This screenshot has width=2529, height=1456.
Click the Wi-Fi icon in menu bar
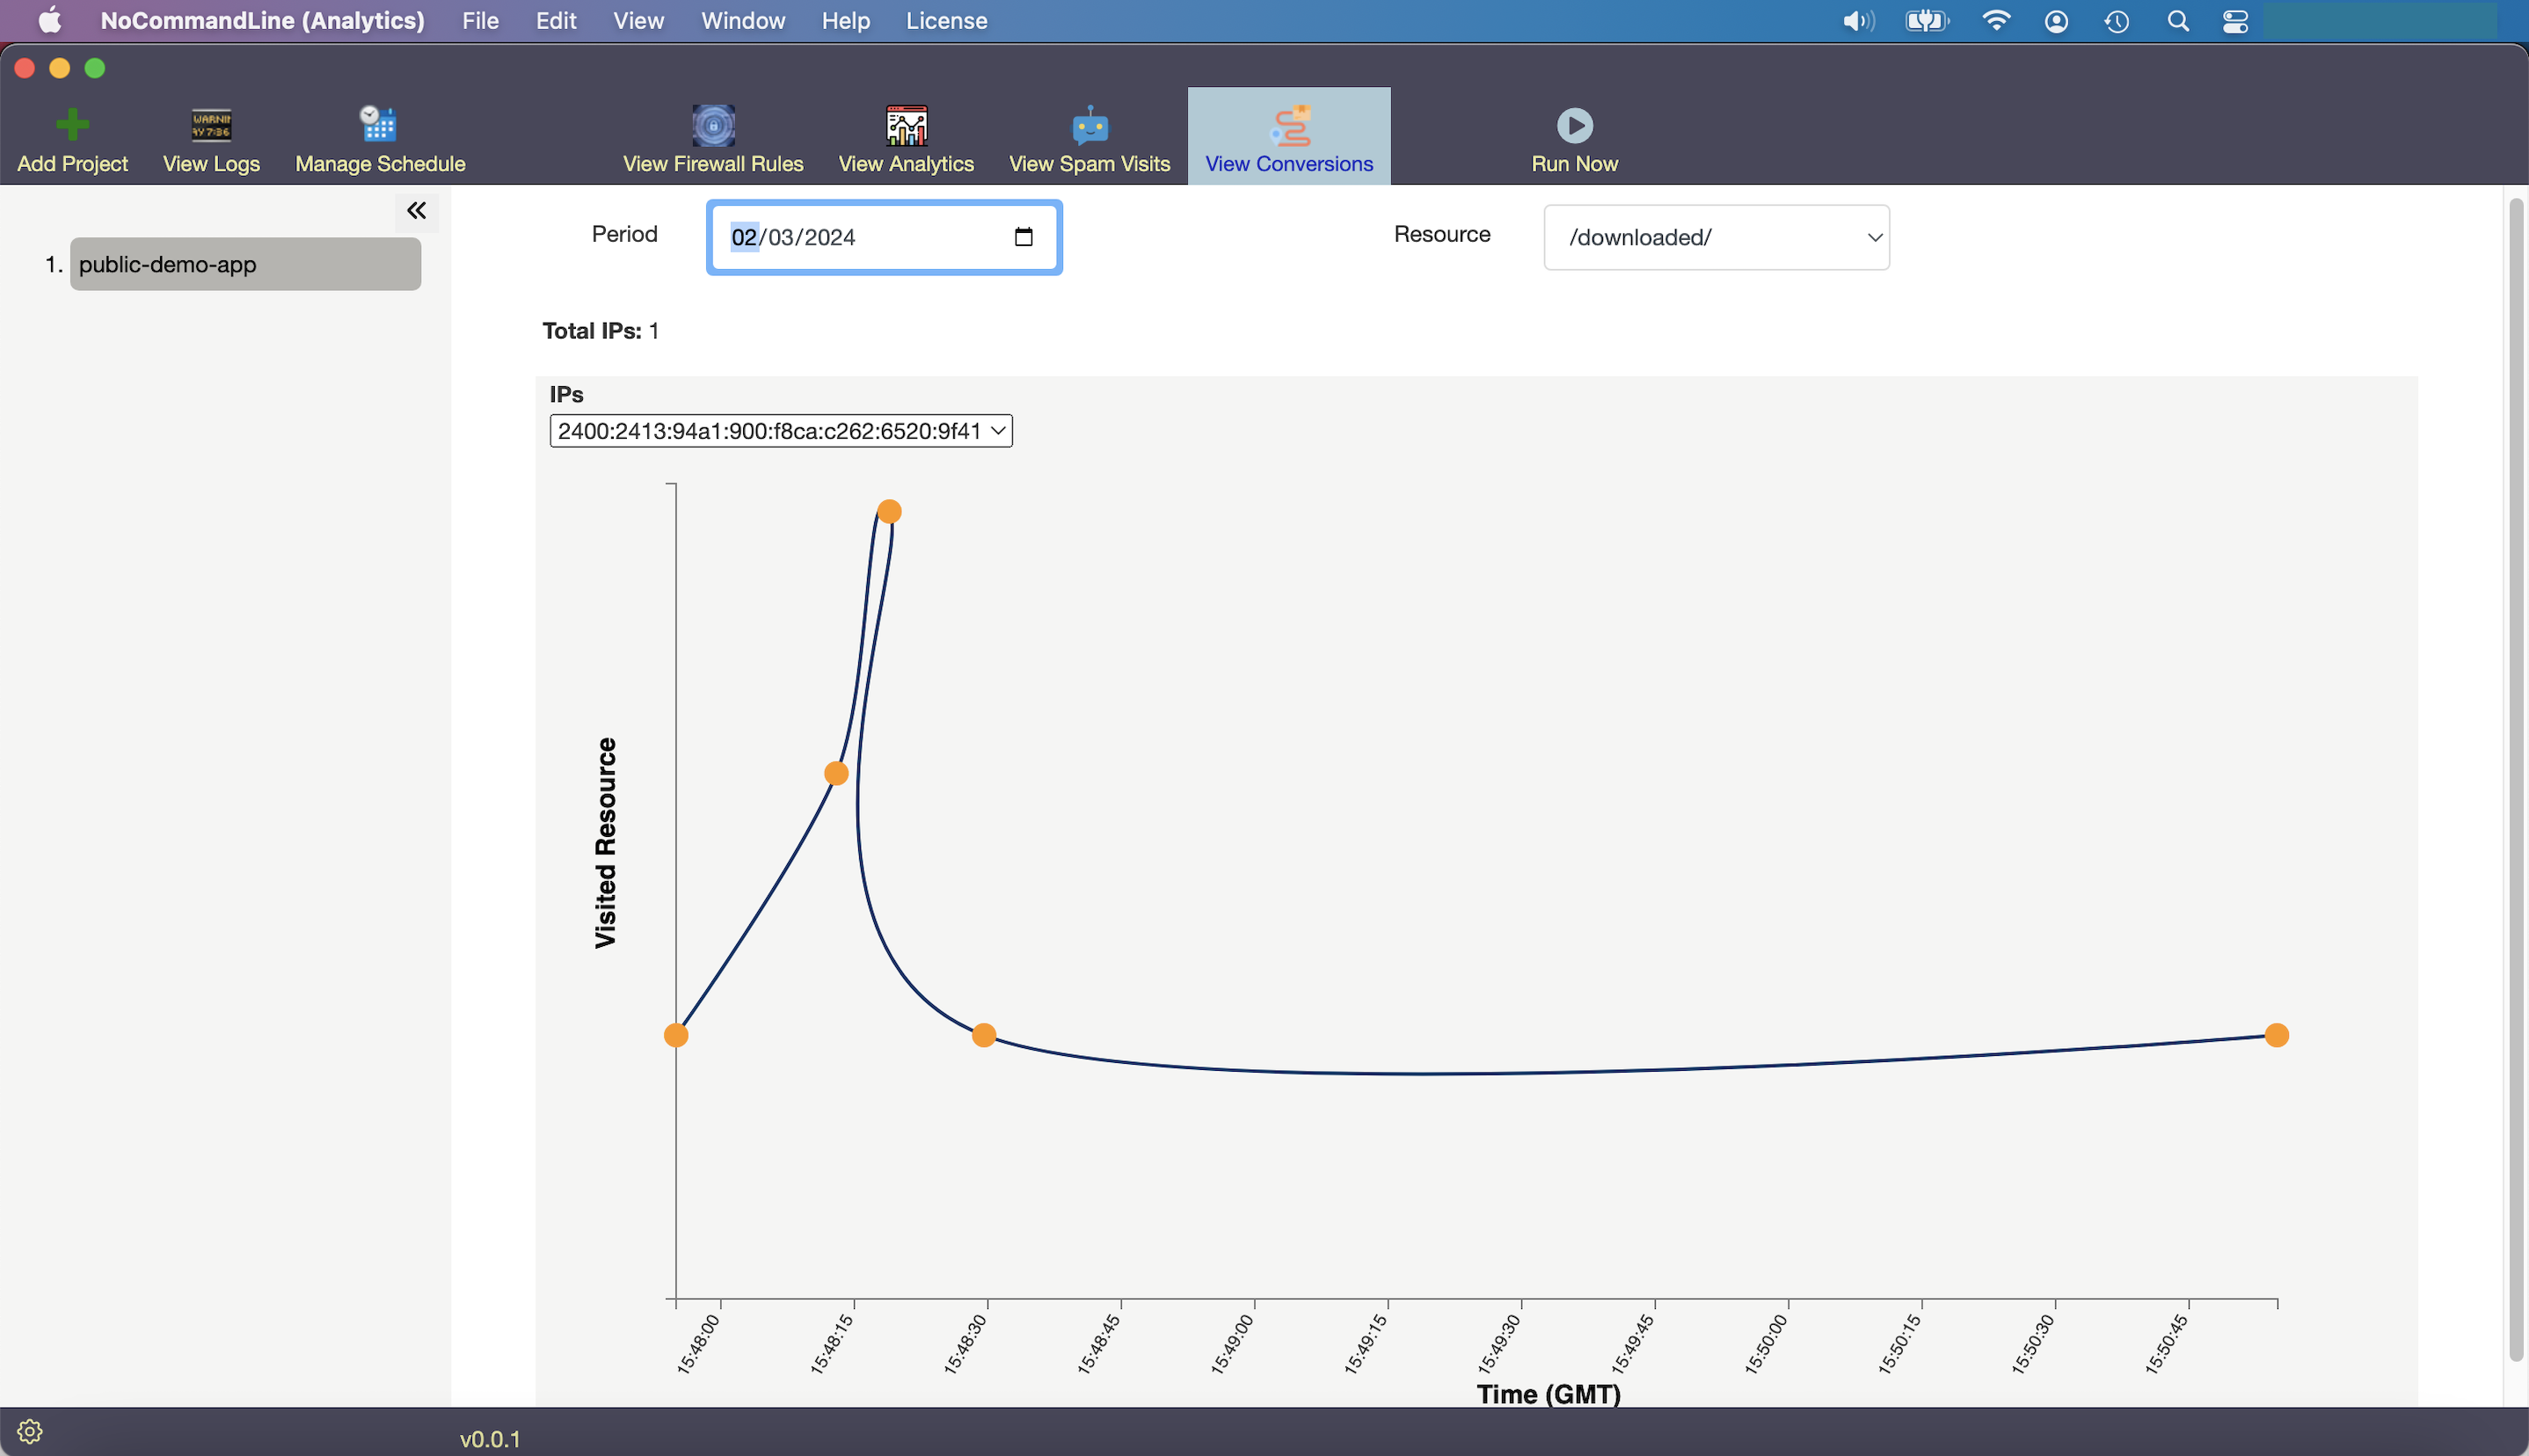(x=1996, y=21)
